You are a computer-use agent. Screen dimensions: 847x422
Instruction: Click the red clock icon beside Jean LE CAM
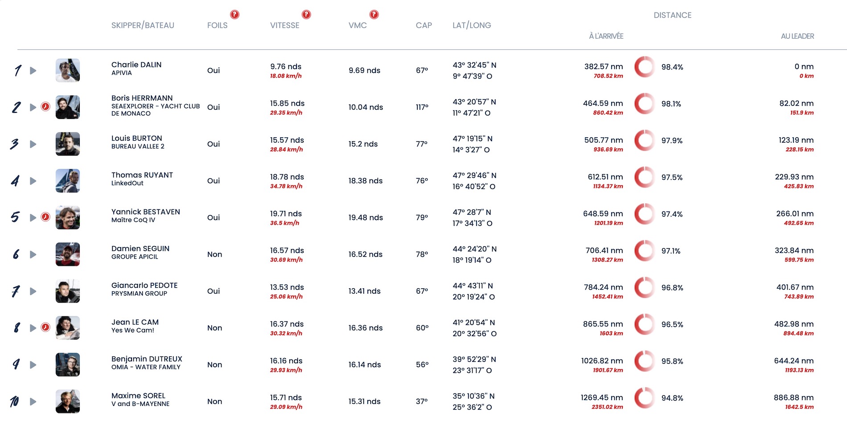coord(45,327)
